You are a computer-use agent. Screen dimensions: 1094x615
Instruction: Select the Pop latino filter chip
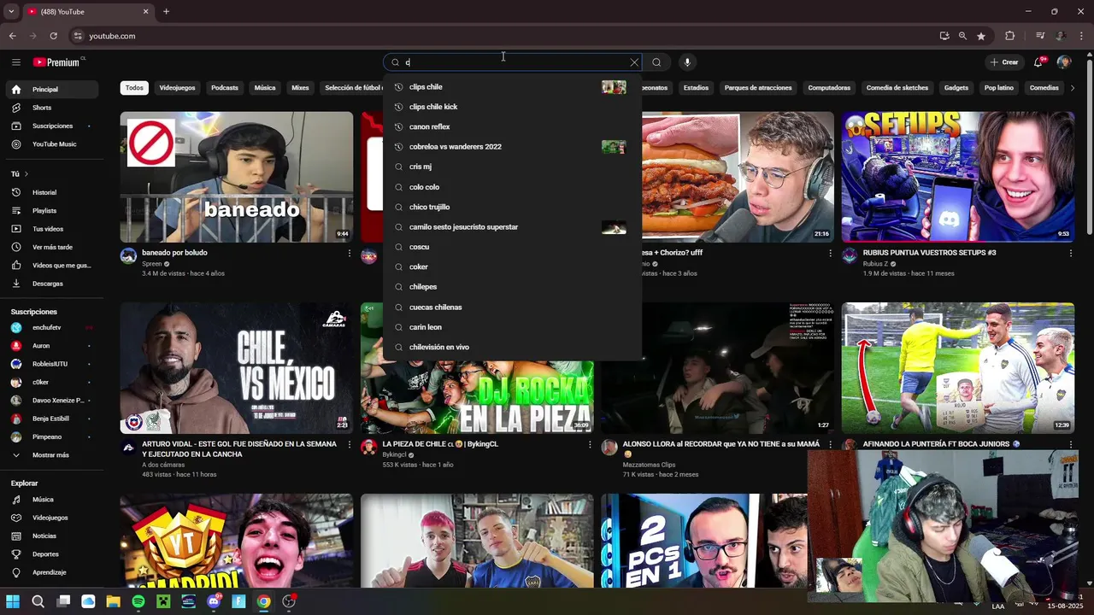click(999, 88)
